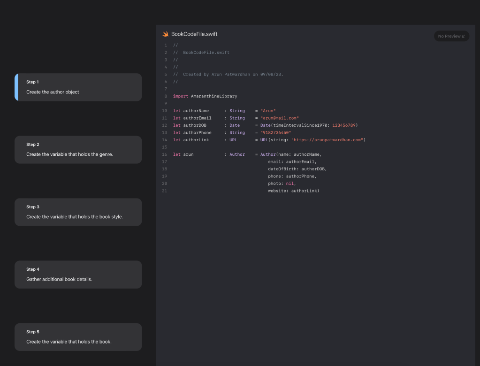Viewport: 480px width, 366px height.
Task: Go to Step 2 about the genre variable
Action: [x=78, y=150]
